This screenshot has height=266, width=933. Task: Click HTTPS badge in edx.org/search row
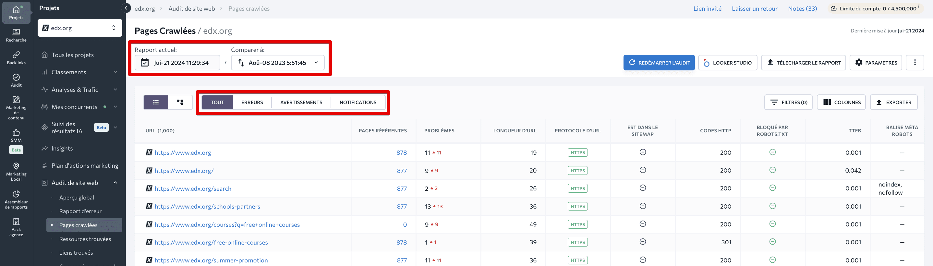tap(577, 188)
